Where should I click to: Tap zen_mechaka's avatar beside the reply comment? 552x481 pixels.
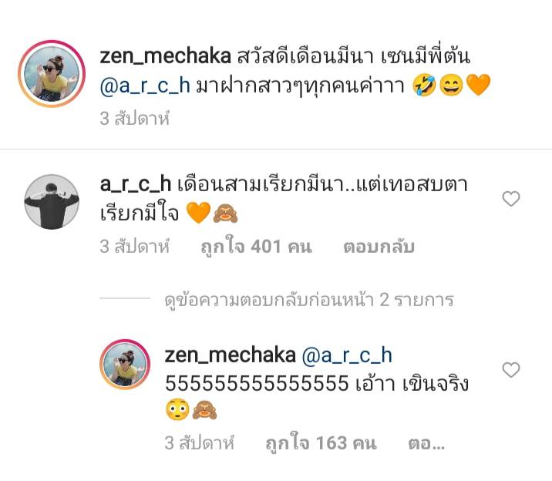coord(125,365)
